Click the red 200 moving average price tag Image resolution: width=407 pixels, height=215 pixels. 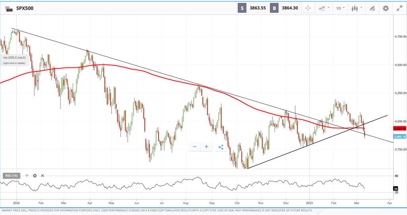click(399, 129)
